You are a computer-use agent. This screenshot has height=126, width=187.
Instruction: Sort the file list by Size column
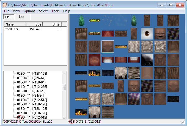click(x=34, y=24)
